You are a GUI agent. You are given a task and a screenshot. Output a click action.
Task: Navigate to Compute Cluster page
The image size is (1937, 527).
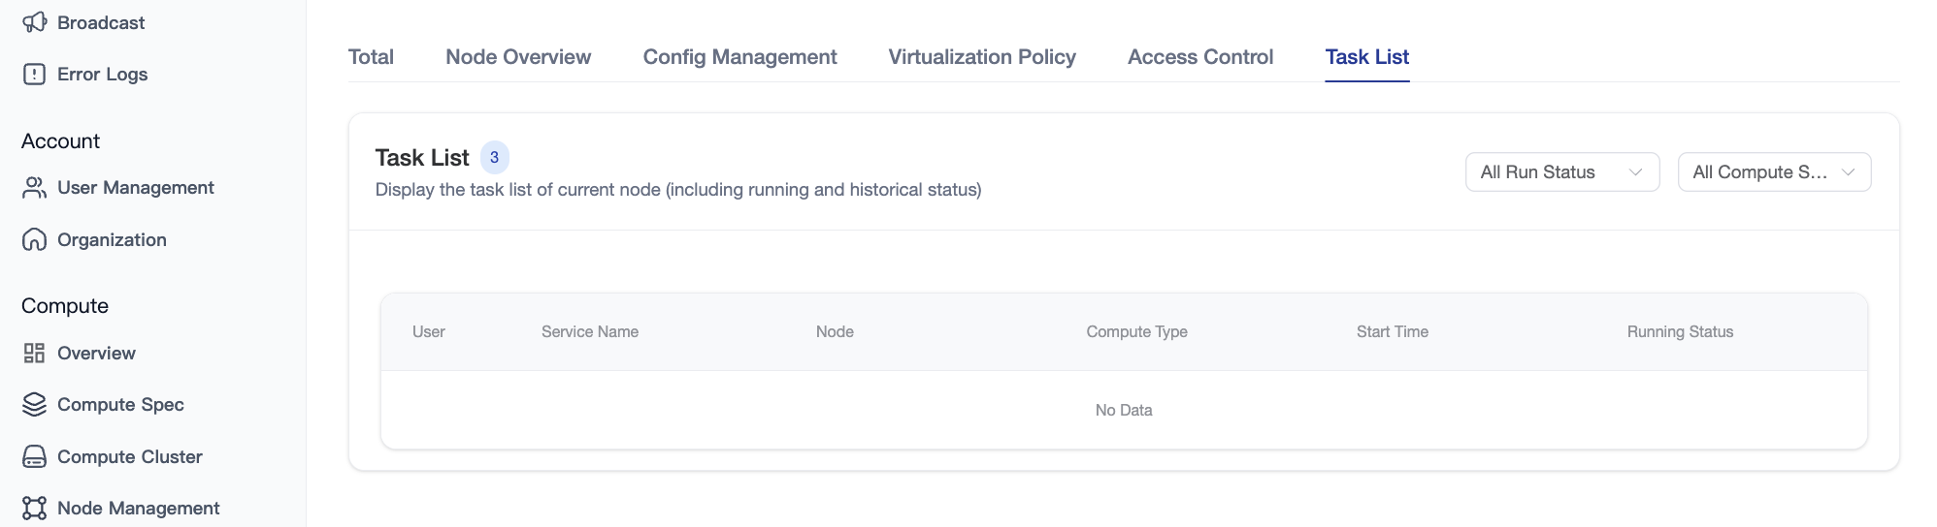click(x=129, y=457)
